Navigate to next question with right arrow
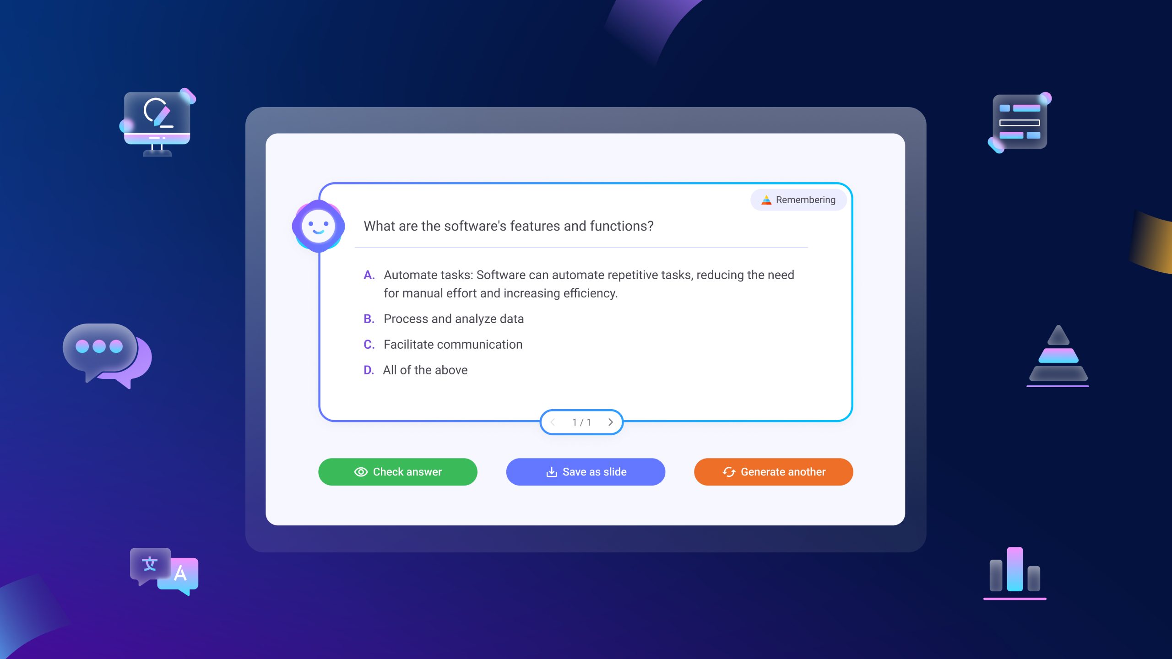 pos(610,421)
